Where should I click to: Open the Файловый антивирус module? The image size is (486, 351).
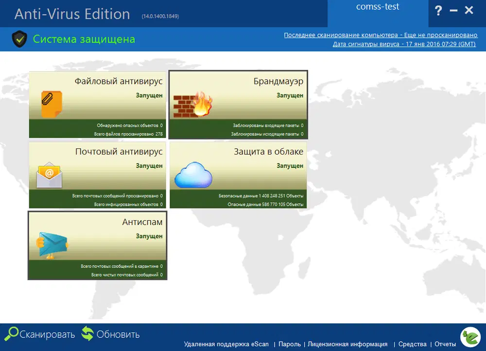click(x=98, y=105)
